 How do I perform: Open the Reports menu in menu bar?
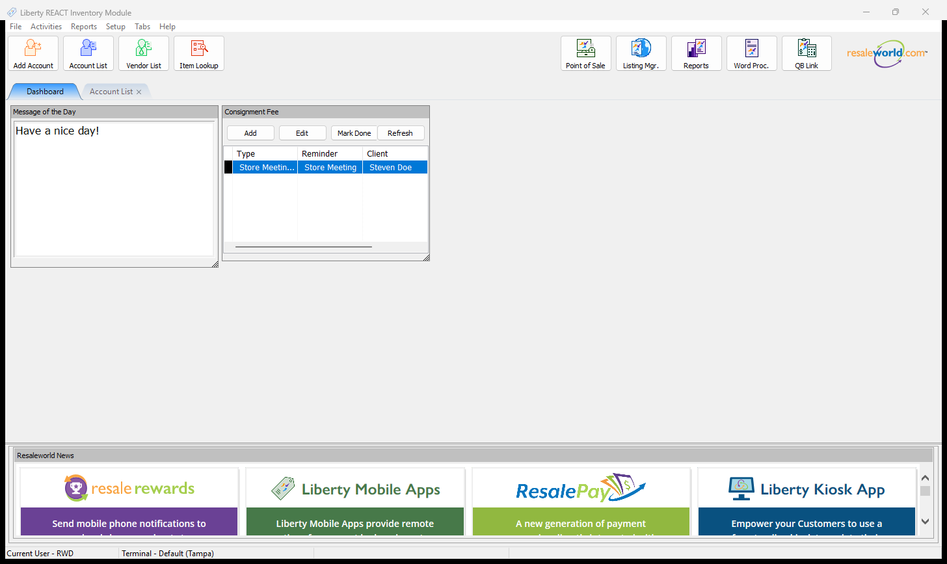pos(84,27)
